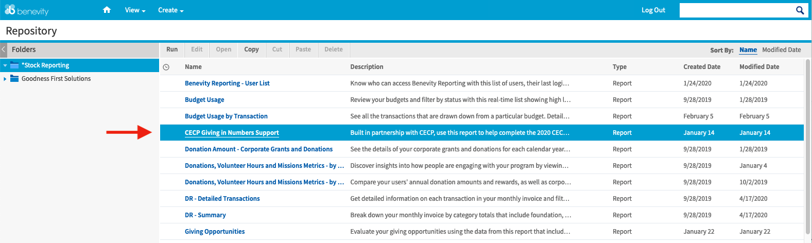Open CECP Giving in Numbers Support
Image resolution: width=812 pixels, height=243 pixels.
(232, 133)
